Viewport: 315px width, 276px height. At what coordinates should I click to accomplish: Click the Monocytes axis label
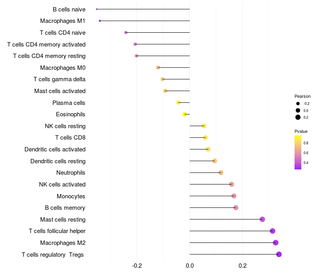71,196
